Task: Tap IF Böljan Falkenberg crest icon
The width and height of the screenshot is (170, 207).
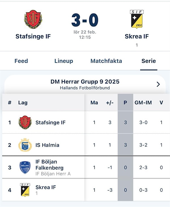Action: pyautogui.click(x=25, y=168)
